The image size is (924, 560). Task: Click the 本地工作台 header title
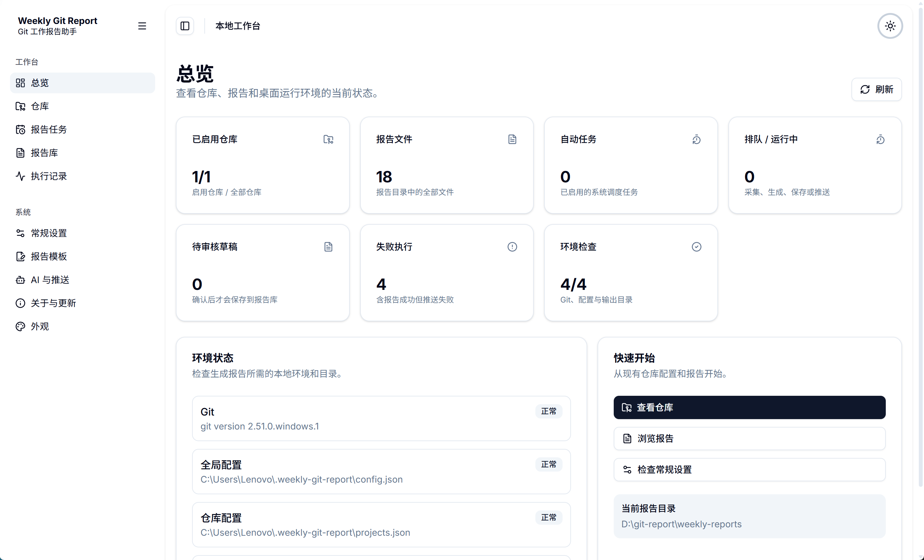coord(238,26)
